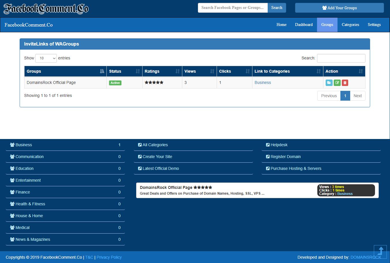Go to the Categories menu item
The height and width of the screenshot is (263, 390).
[350, 25]
